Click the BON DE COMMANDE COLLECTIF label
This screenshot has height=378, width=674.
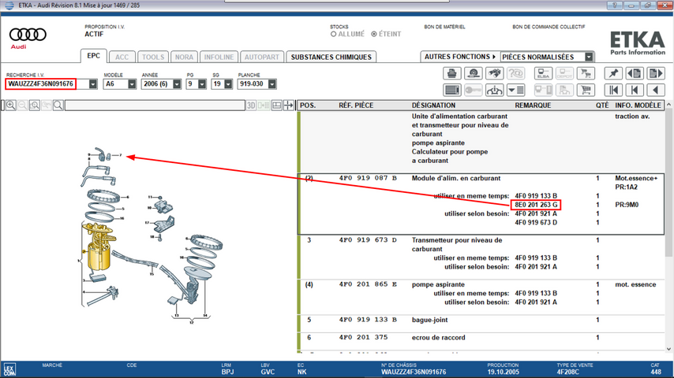549,27
